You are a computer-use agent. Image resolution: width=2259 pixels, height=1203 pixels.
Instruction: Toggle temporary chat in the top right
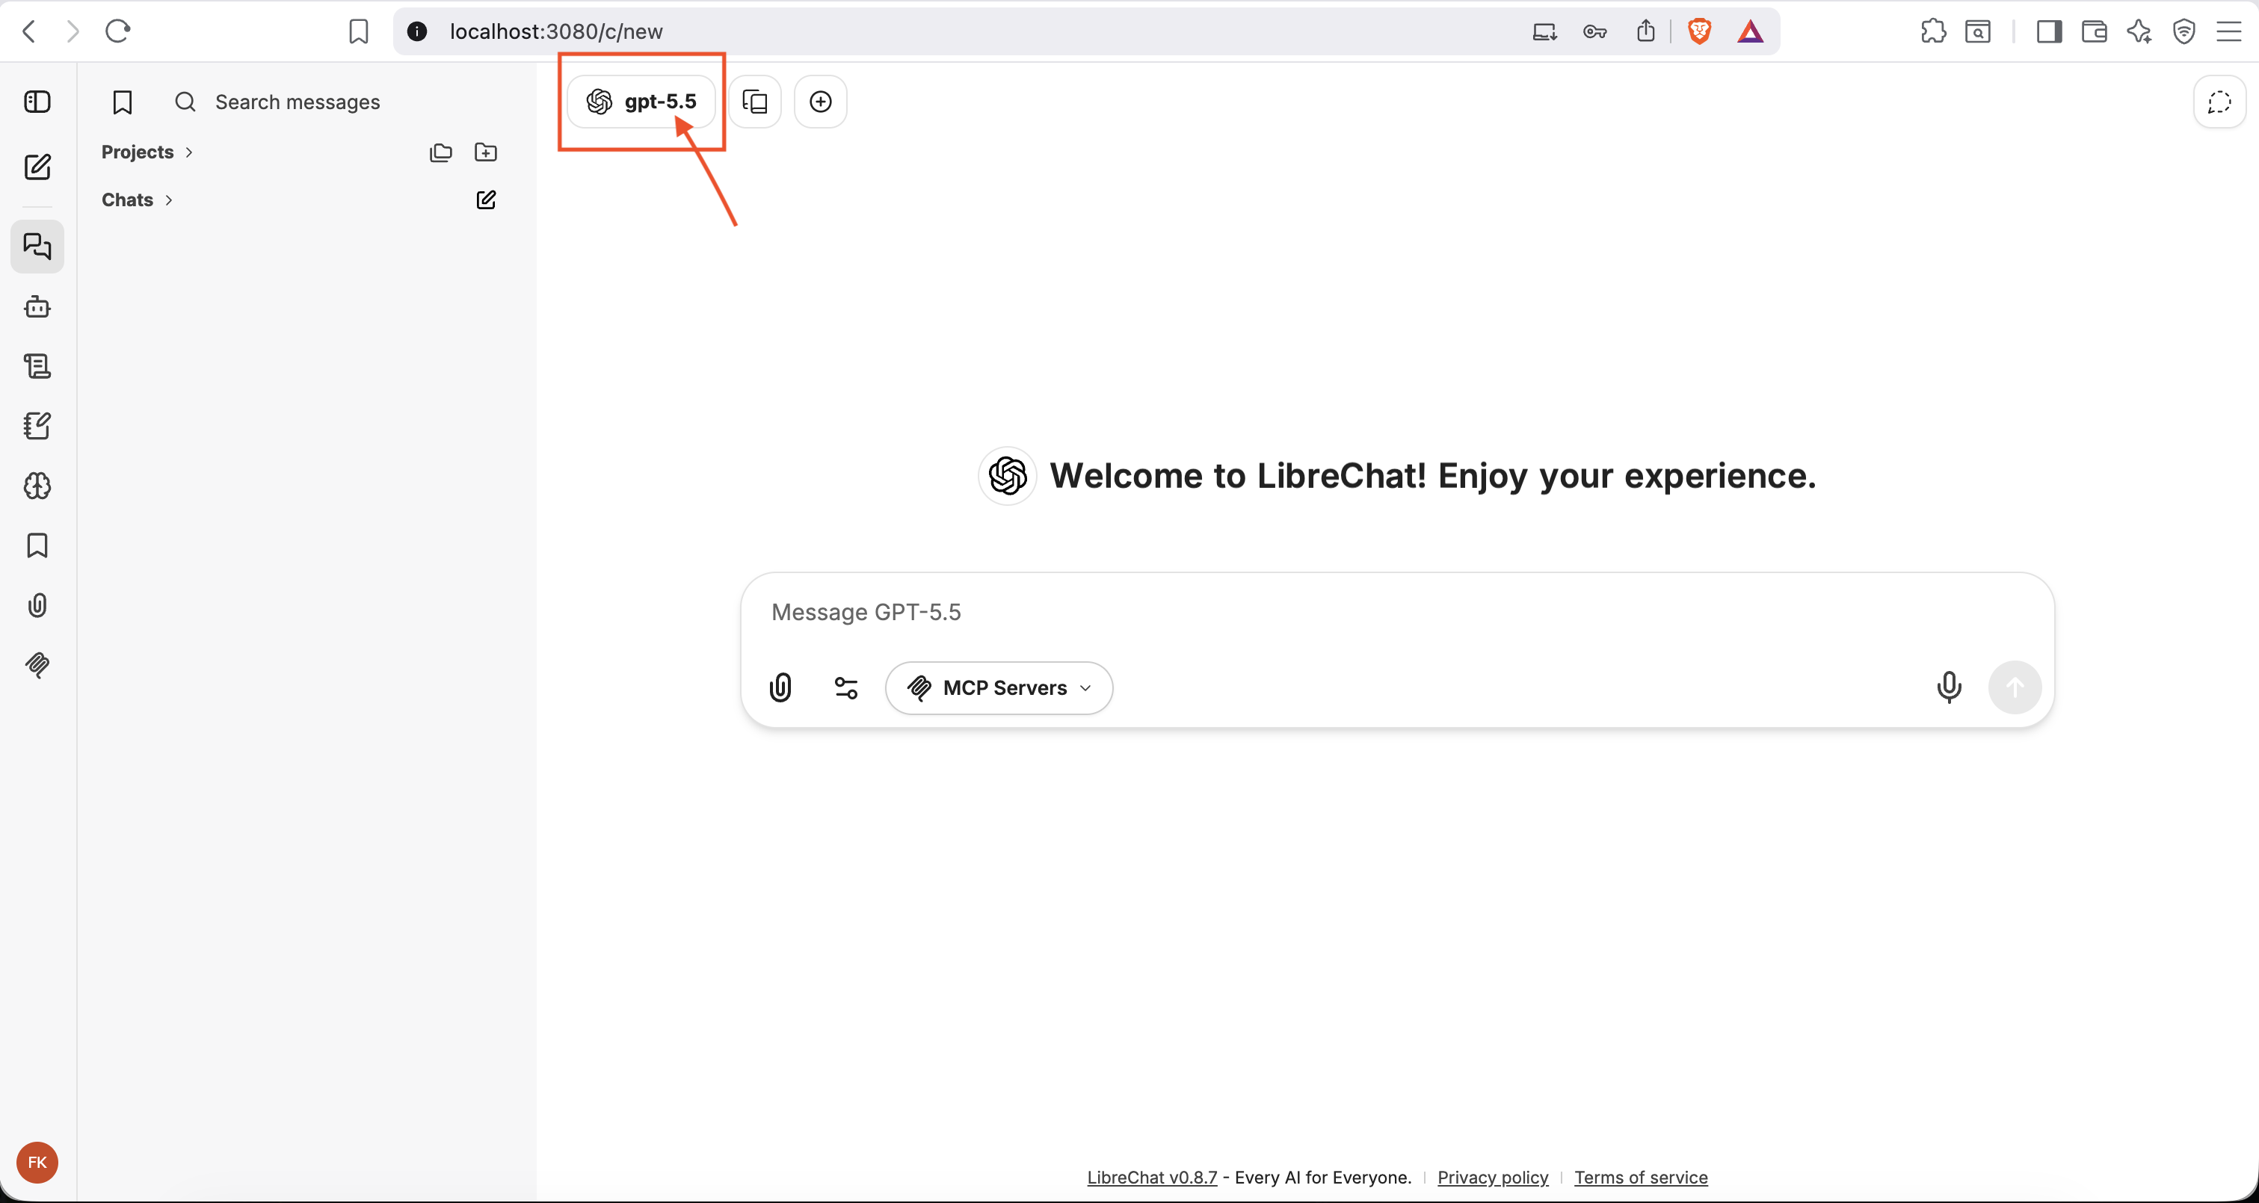(x=2219, y=102)
